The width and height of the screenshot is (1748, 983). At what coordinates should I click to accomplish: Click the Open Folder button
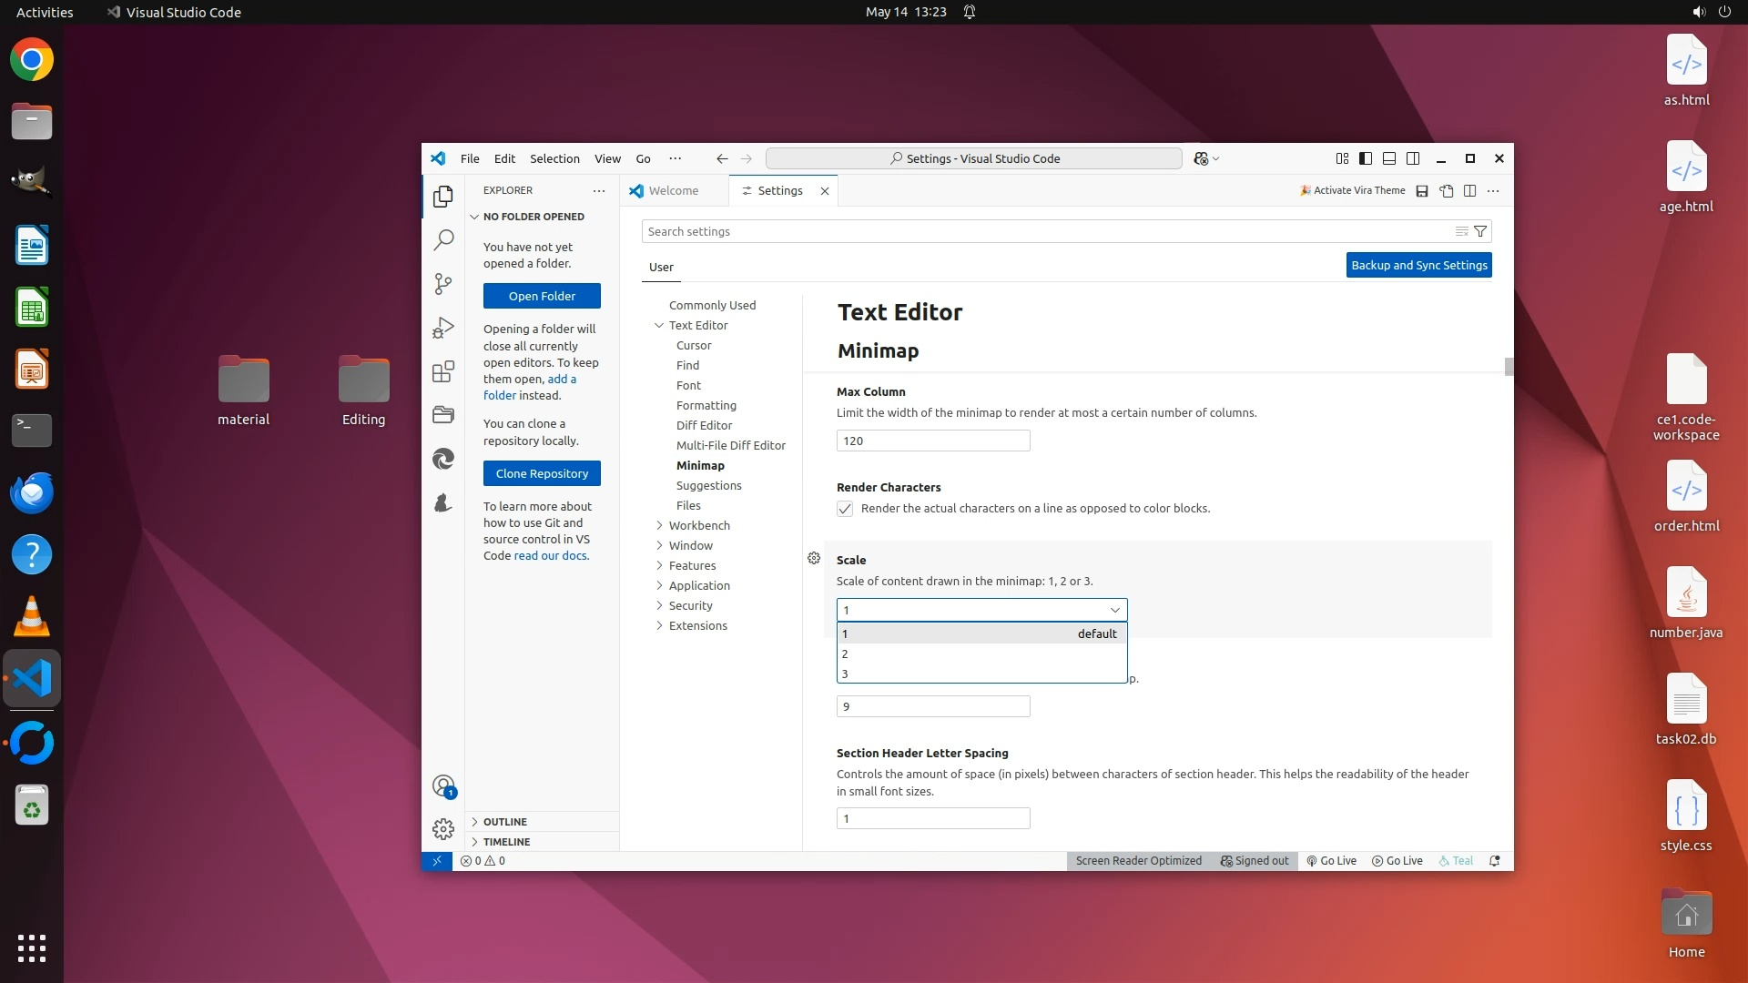click(x=542, y=297)
